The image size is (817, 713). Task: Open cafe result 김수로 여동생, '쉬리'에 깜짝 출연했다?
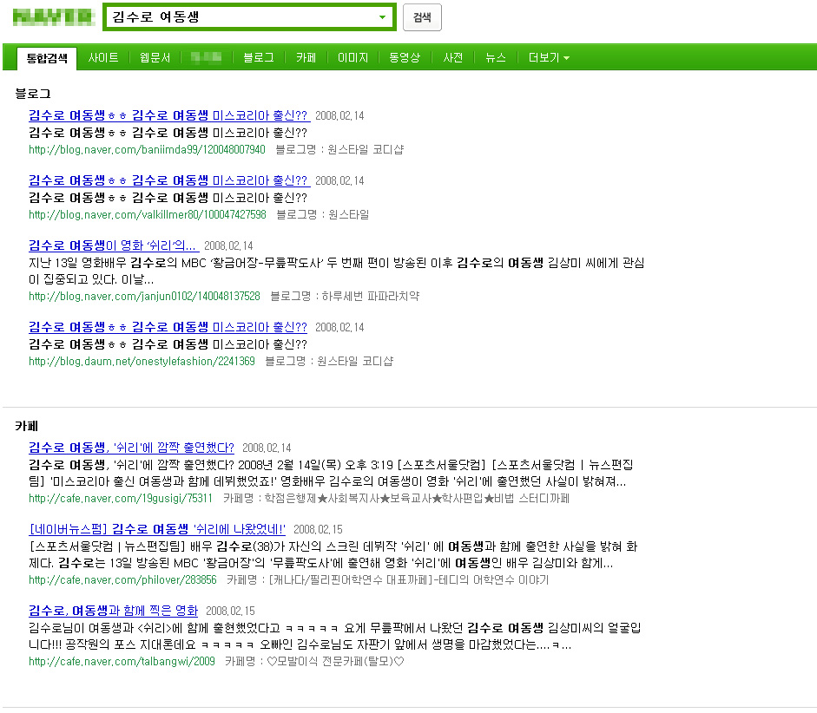pos(131,448)
